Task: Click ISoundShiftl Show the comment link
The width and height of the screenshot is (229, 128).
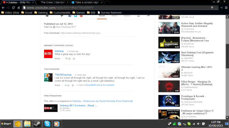Action: [x=100, y=85]
